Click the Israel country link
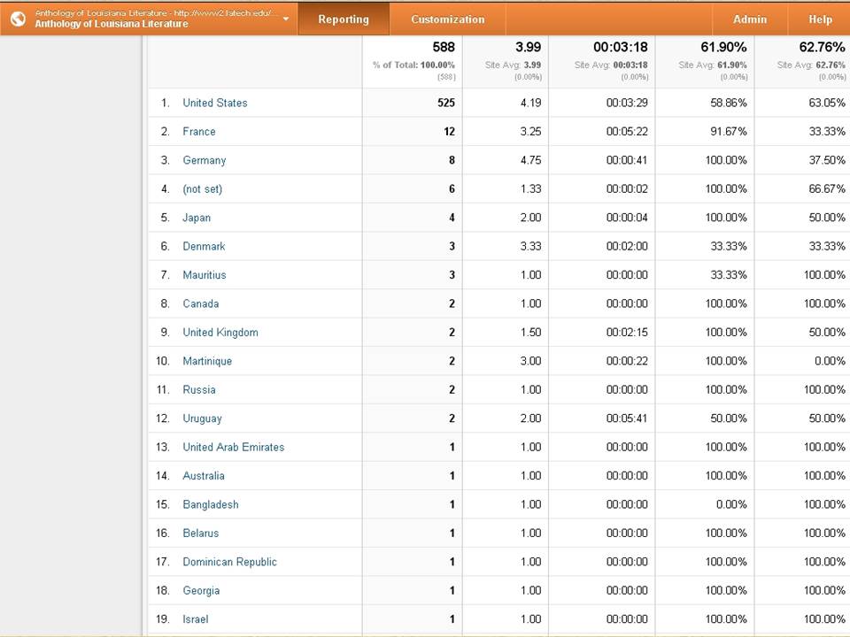The width and height of the screenshot is (850, 637). pyautogui.click(x=196, y=619)
